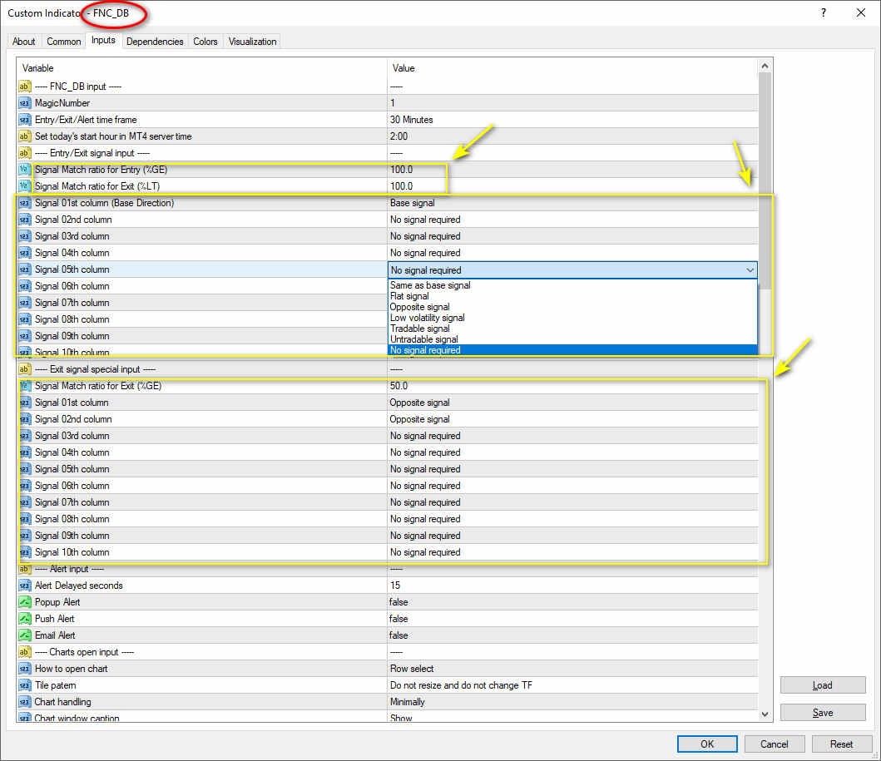
Task: Click string icon beside Set today's start hour
Action: point(24,136)
